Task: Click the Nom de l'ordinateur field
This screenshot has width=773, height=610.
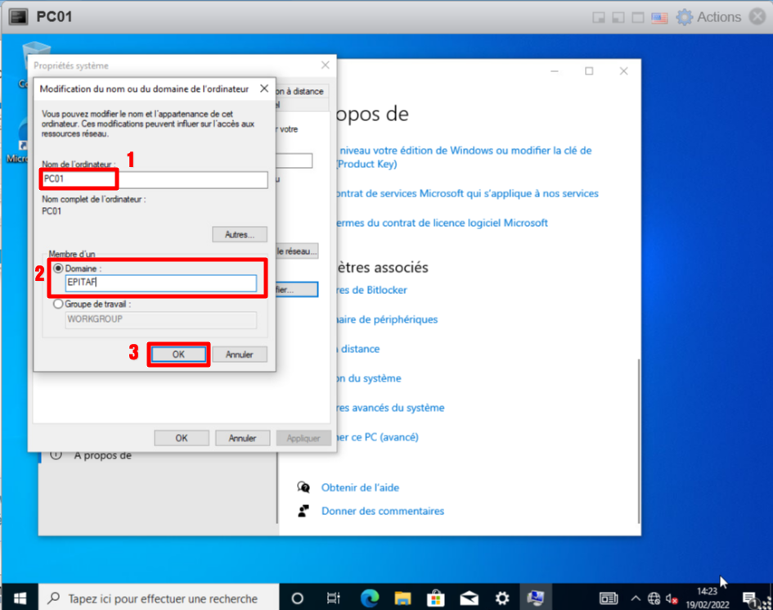Action: tap(155, 179)
